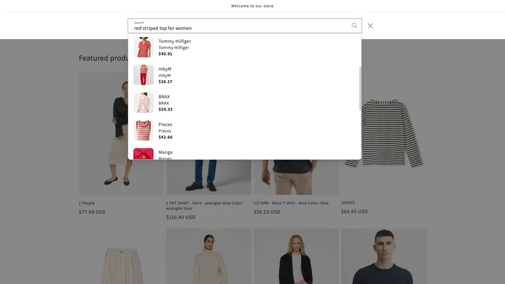505x284 pixels.
Task: Click the magnifying glass search icon
Action: click(x=354, y=25)
